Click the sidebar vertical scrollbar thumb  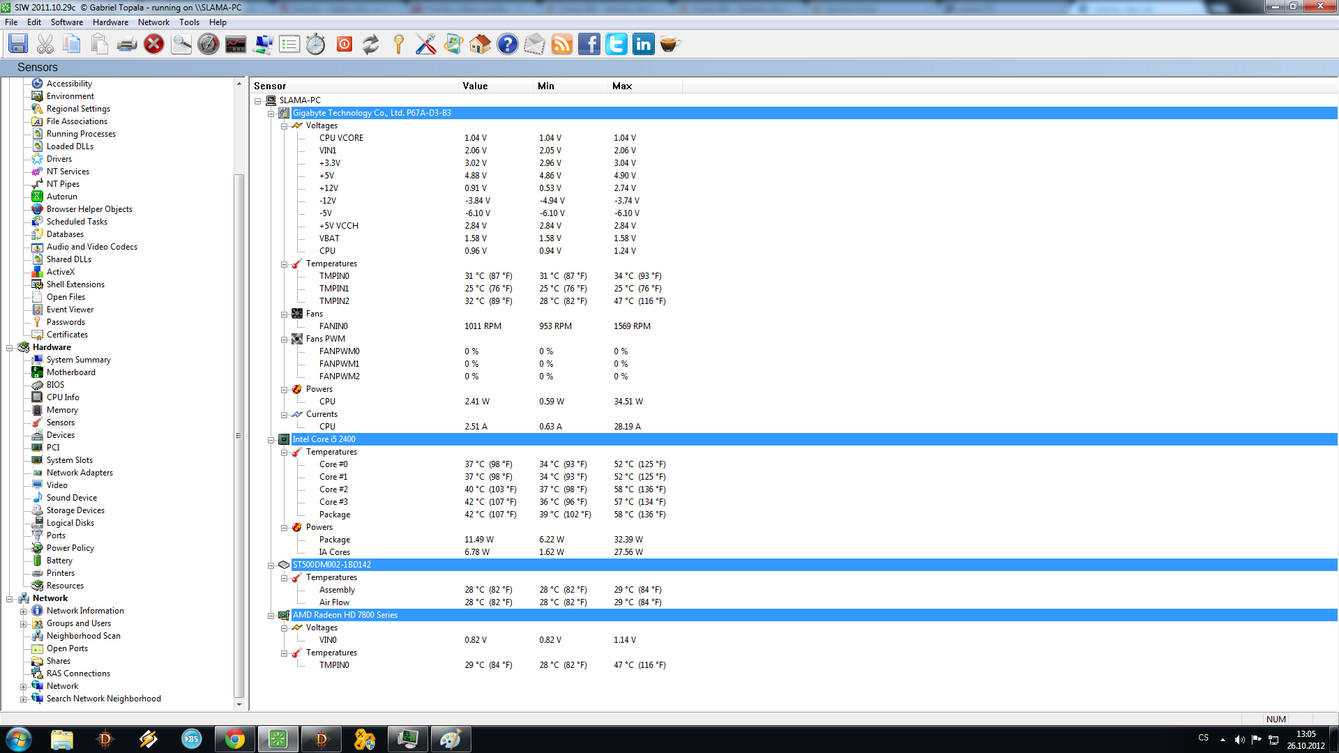[239, 436]
